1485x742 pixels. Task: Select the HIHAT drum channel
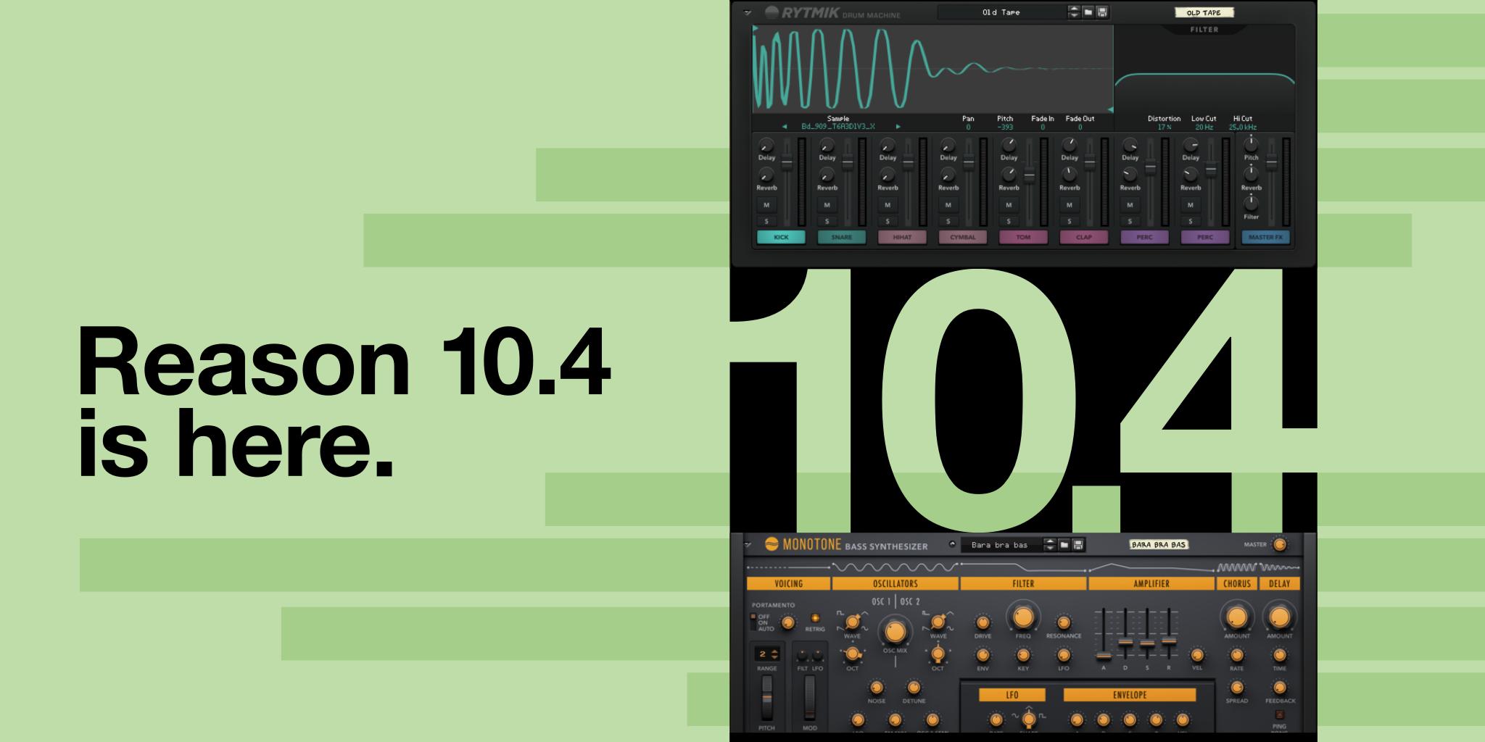pos(902,237)
